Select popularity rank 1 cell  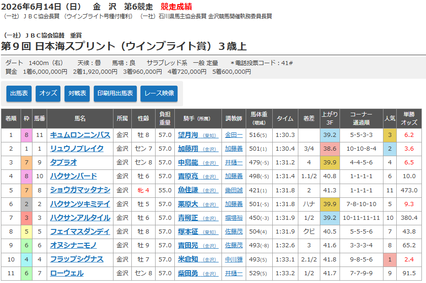click(x=389, y=259)
